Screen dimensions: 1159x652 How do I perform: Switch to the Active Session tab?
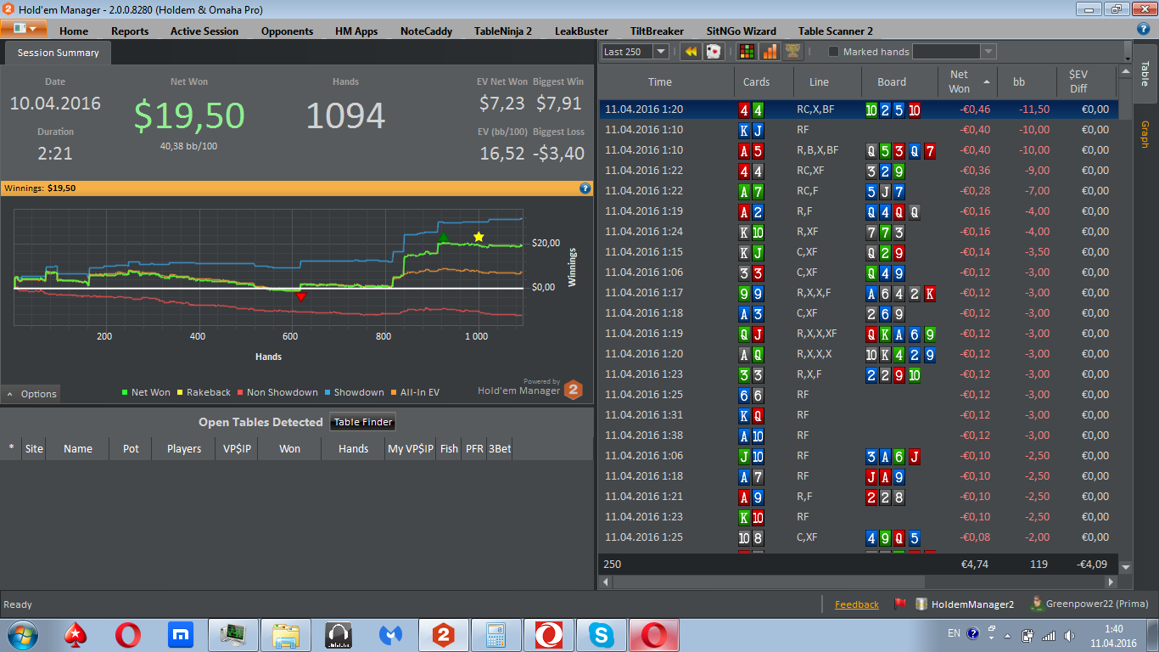point(204,31)
